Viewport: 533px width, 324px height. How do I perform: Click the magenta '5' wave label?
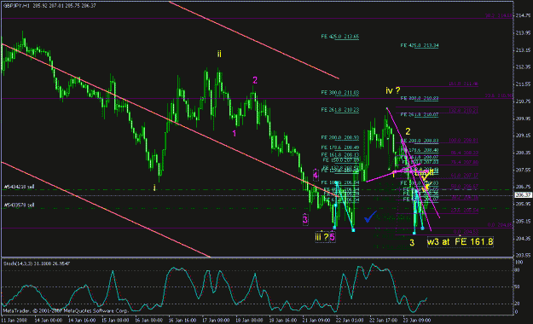pos(332,237)
